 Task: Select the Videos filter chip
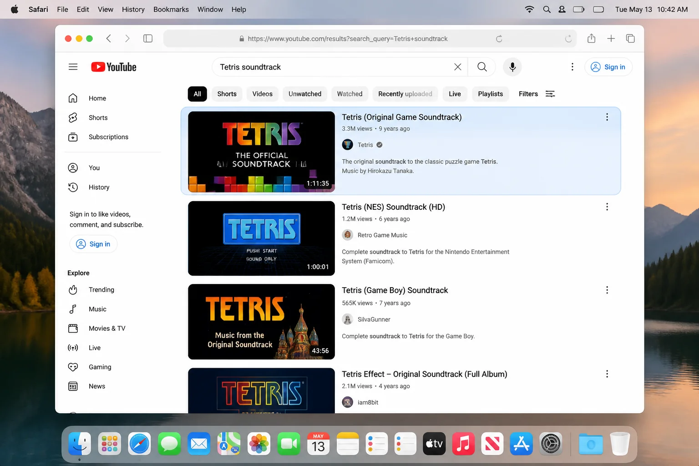(263, 94)
